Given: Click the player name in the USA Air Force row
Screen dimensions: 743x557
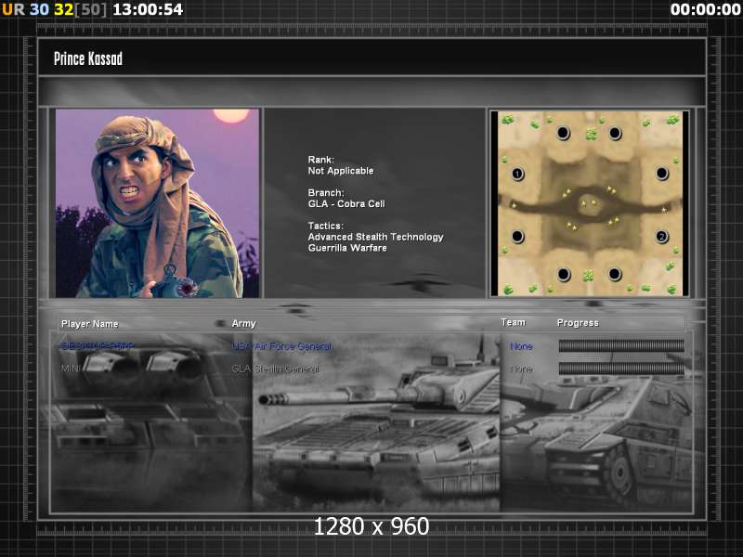Looking at the screenshot, I should (x=98, y=346).
